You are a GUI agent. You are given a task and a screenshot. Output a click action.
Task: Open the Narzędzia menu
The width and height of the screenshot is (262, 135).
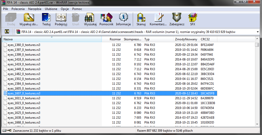35,9
